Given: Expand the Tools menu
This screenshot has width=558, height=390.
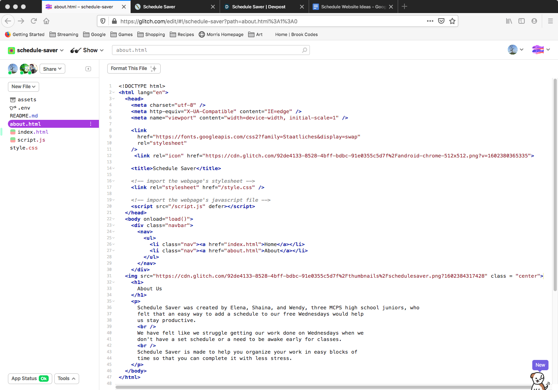Looking at the screenshot, I should pyautogui.click(x=66, y=379).
